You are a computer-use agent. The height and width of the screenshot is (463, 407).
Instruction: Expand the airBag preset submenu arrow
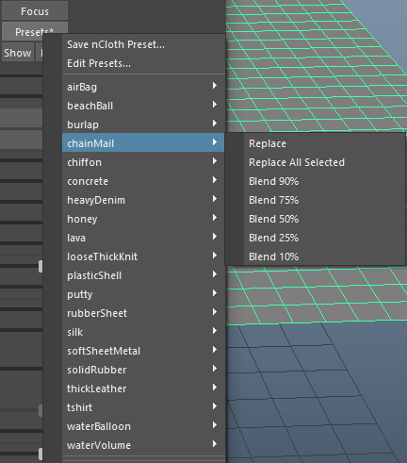coord(215,86)
